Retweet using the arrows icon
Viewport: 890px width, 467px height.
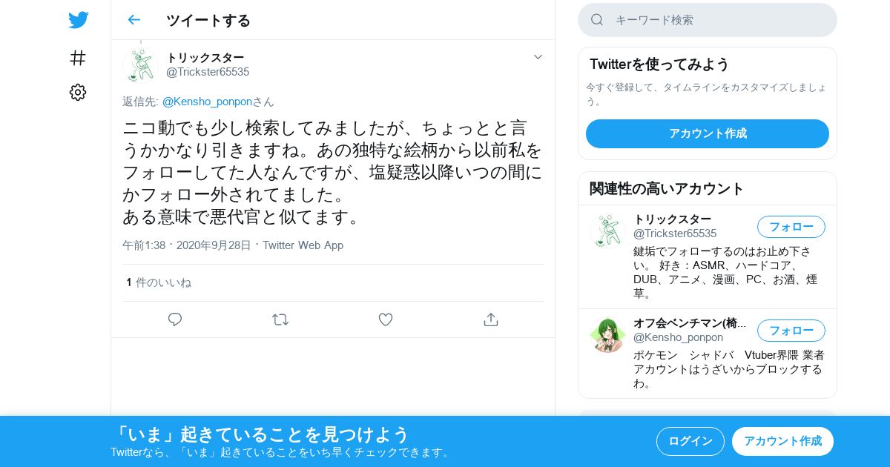tap(280, 319)
